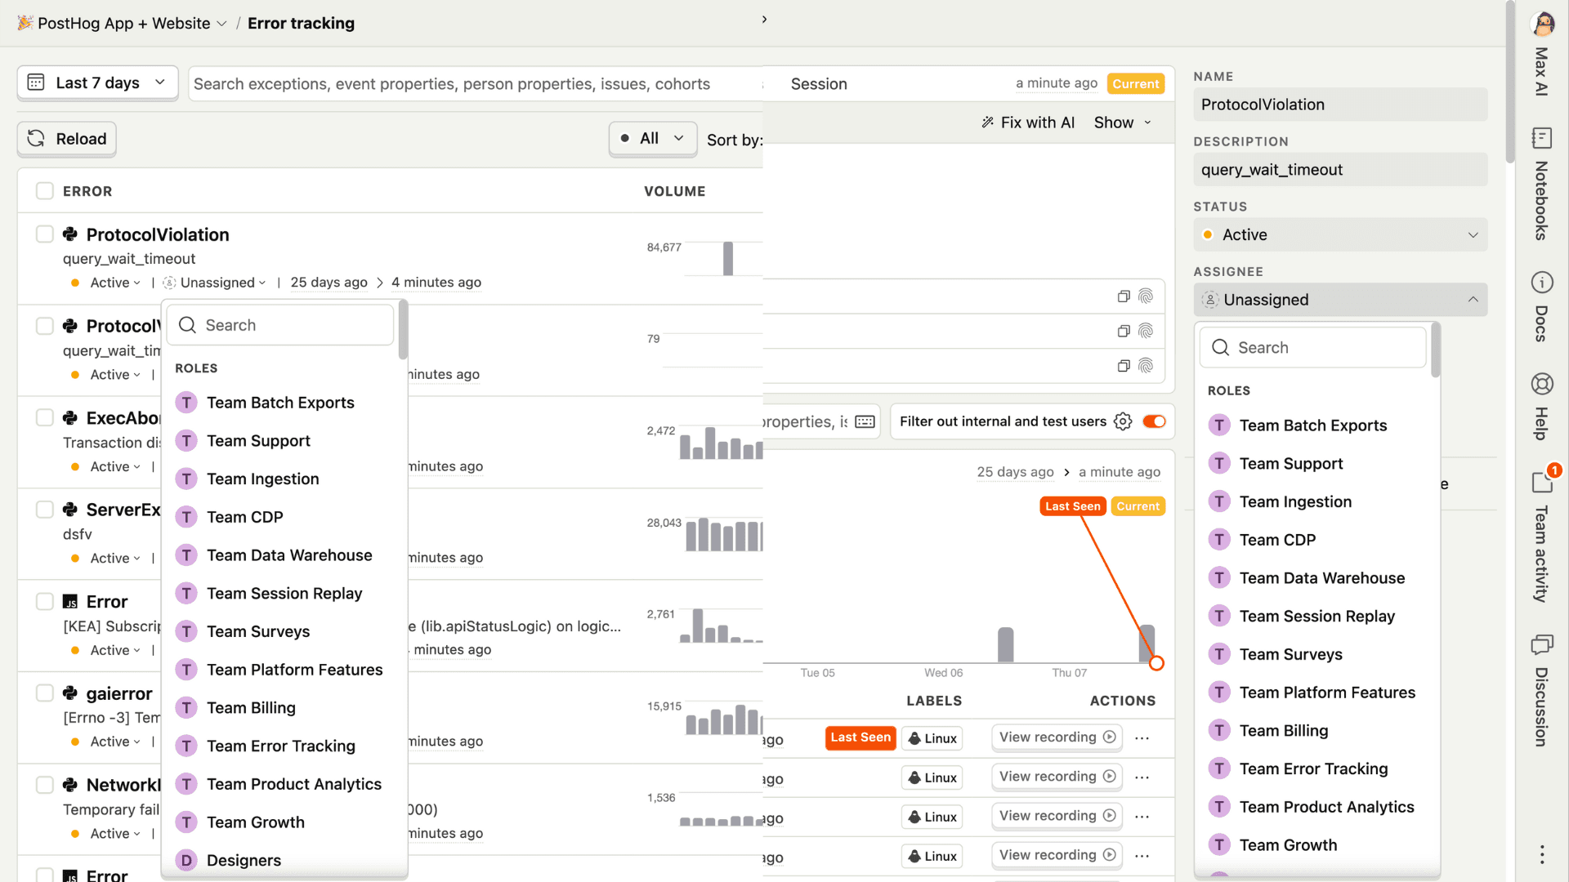Open the Show dropdown

click(x=1123, y=122)
